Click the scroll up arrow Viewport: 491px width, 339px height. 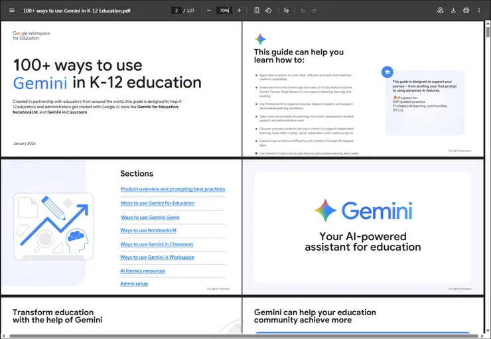[x=488, y=23]
